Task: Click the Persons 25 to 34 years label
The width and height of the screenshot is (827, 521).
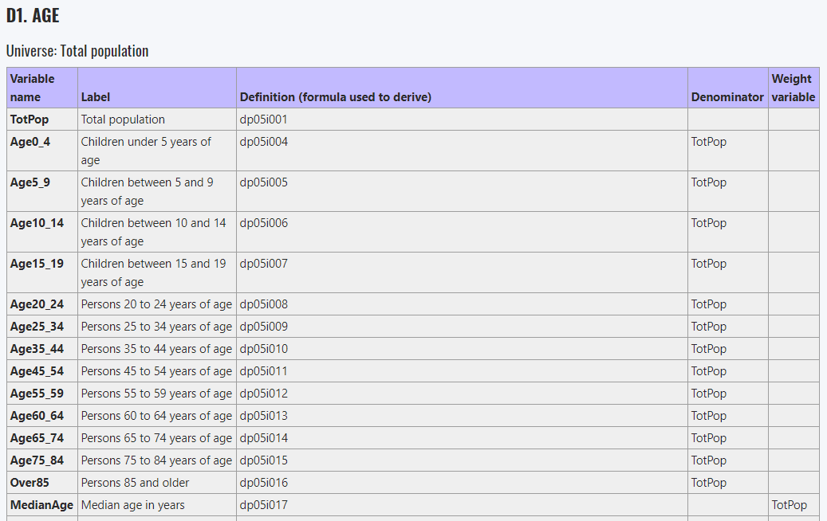Action: point(156,327)
